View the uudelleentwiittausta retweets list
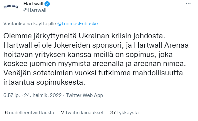 pos(30,113)
